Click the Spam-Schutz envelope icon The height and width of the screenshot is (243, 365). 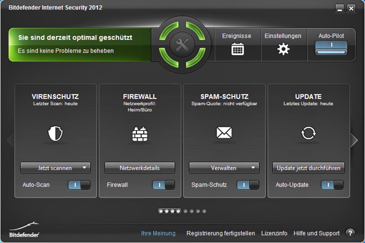pyautogui.click(x=224, y=133)
